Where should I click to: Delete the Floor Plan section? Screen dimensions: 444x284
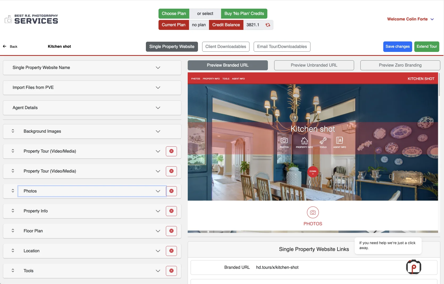point(171,231)
